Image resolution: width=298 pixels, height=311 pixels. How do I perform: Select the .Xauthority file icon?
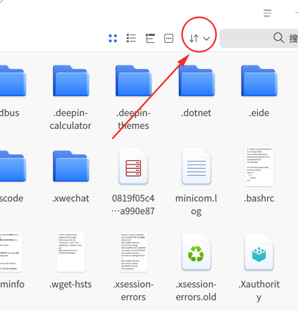(x=259, y=252)
